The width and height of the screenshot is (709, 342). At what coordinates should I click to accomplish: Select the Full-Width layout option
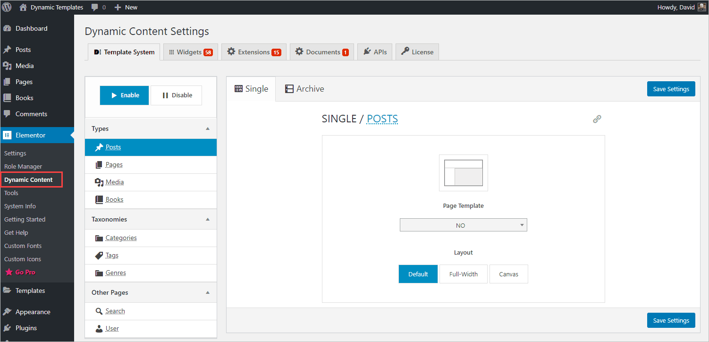coord(463,274)
